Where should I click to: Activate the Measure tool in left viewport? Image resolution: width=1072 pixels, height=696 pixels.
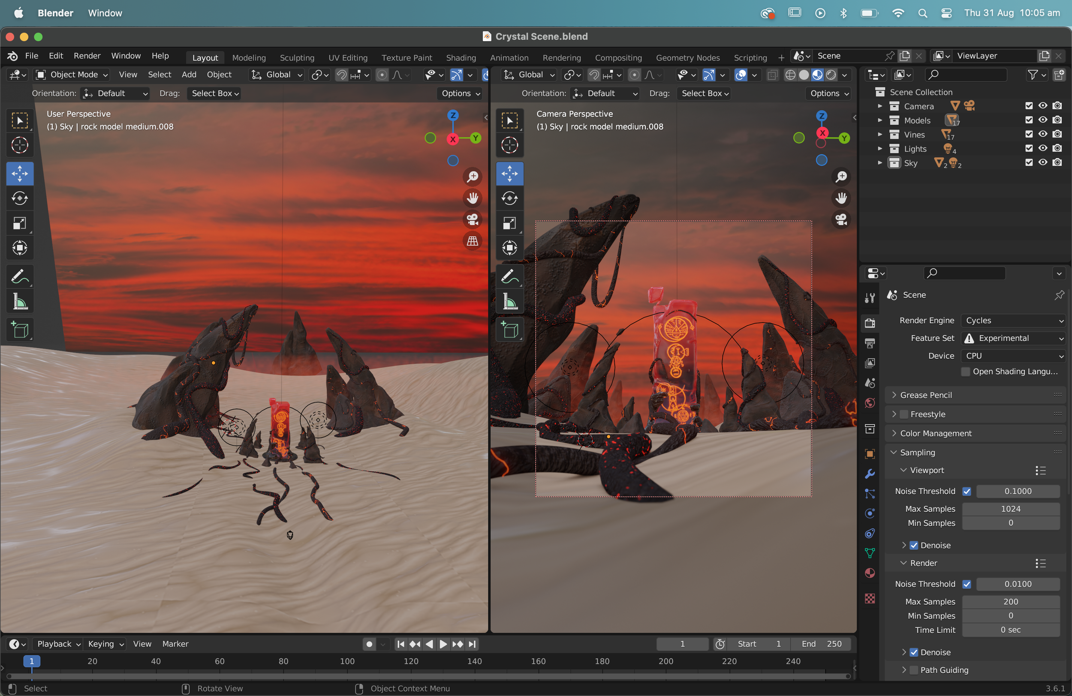pyautogui.click(x=20, y=302)
